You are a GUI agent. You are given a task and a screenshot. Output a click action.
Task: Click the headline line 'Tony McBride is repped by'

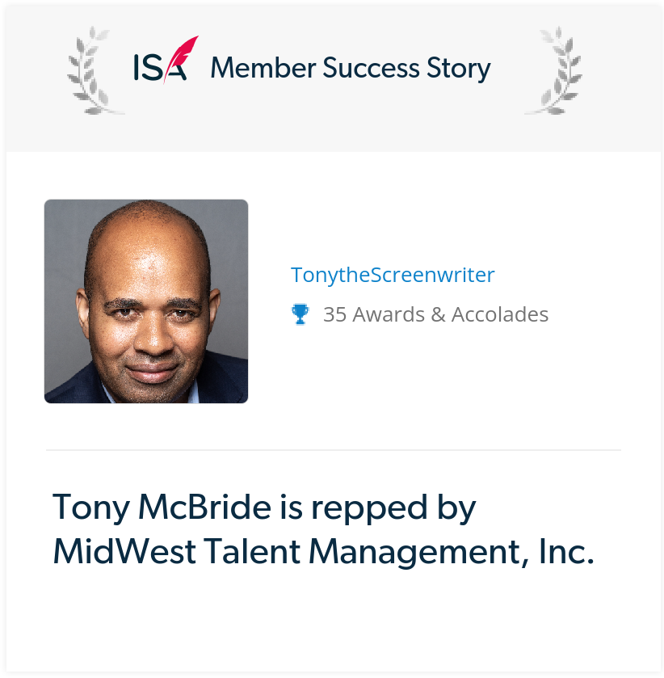(x=264, y=508)
